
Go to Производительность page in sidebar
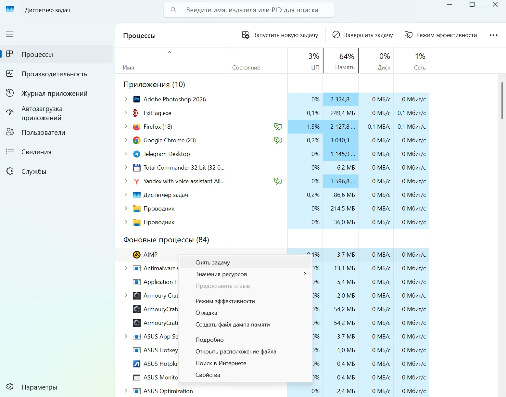(x=57, y=74)
